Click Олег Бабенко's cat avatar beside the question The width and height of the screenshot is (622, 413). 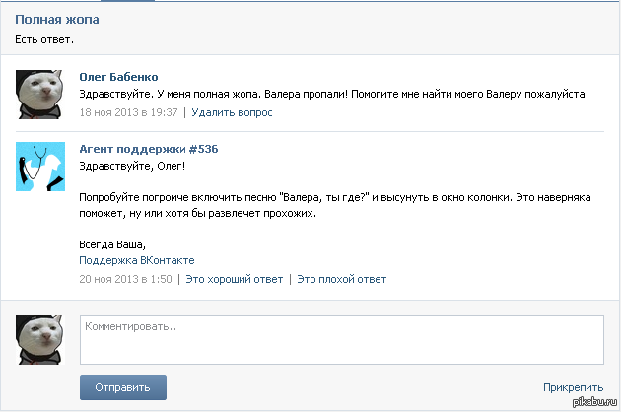pyautogui.click(x=41, y=96)
